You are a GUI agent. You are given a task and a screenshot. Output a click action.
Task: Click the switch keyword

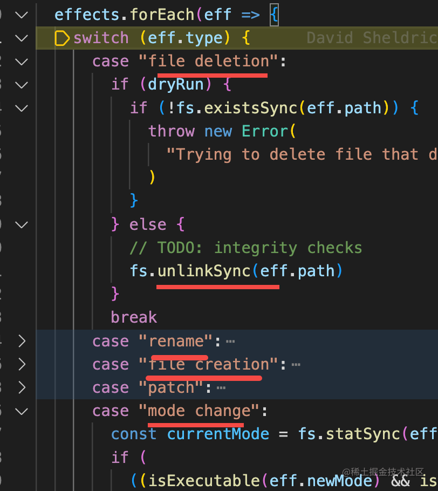[101, 38]
